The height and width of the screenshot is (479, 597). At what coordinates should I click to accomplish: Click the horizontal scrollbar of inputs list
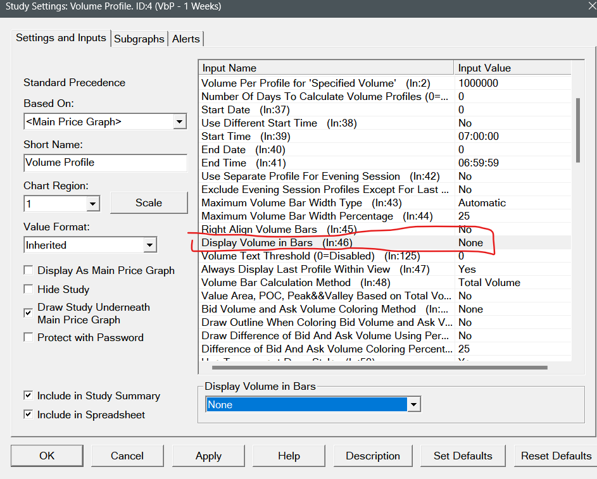380,368
